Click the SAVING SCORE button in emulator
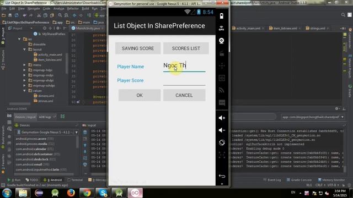353x198 pixels. pos(138,48)
